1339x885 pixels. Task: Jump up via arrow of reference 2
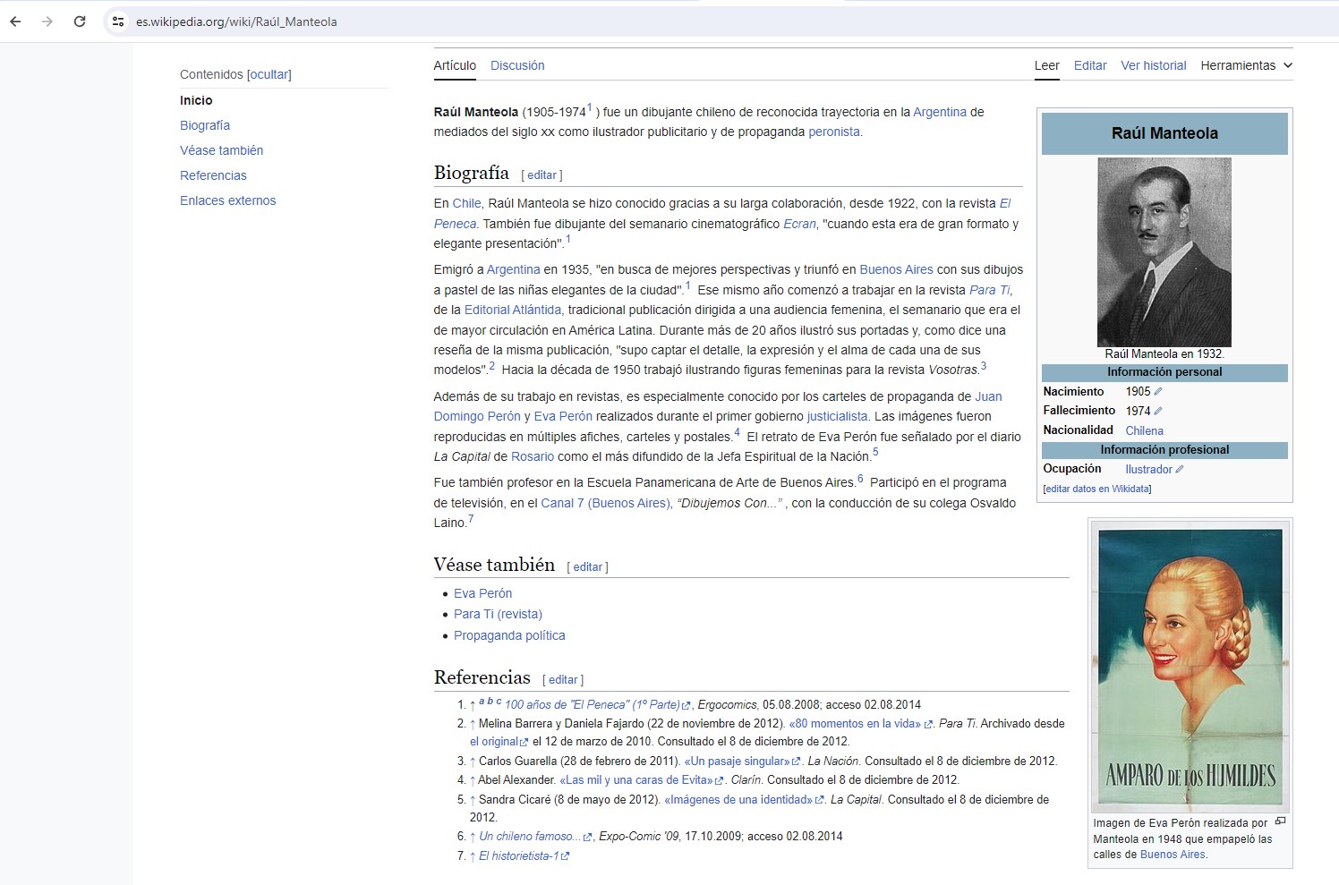pos(473,724)
